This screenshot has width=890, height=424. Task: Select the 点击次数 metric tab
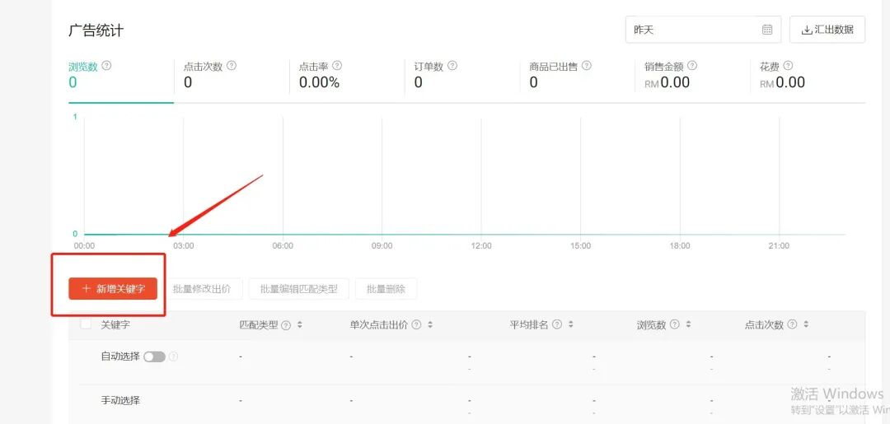pos(231,75)
